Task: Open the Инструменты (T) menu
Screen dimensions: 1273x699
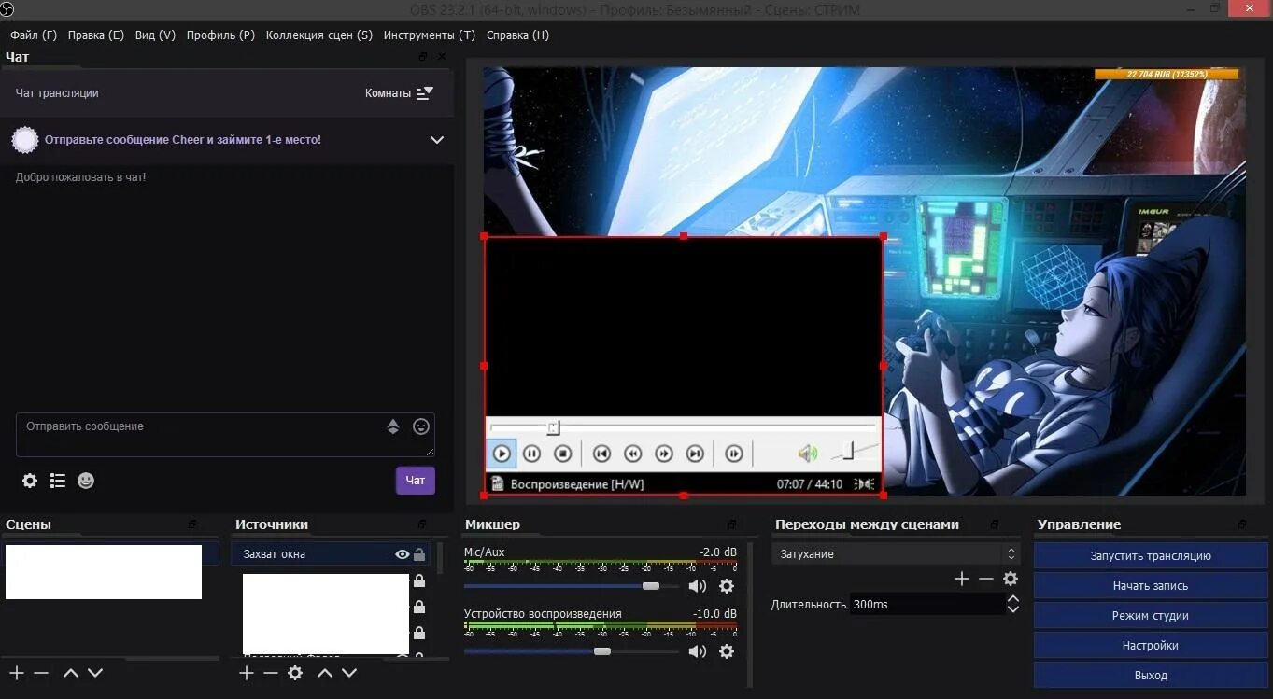Action: point(430,35)
